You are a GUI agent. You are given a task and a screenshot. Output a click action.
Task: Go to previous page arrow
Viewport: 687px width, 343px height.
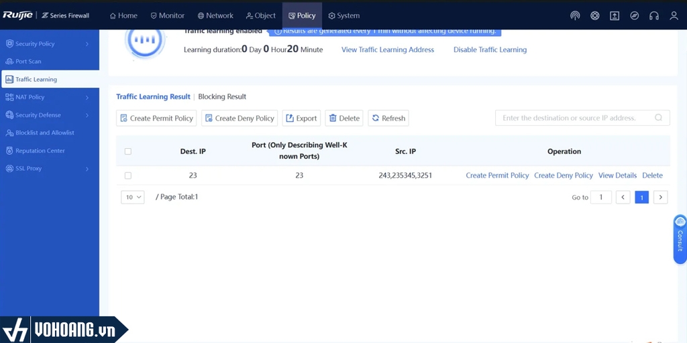click(623, 198)
